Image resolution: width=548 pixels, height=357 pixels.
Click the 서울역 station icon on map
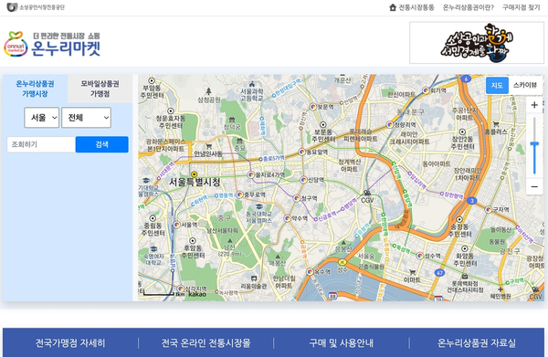177,225
